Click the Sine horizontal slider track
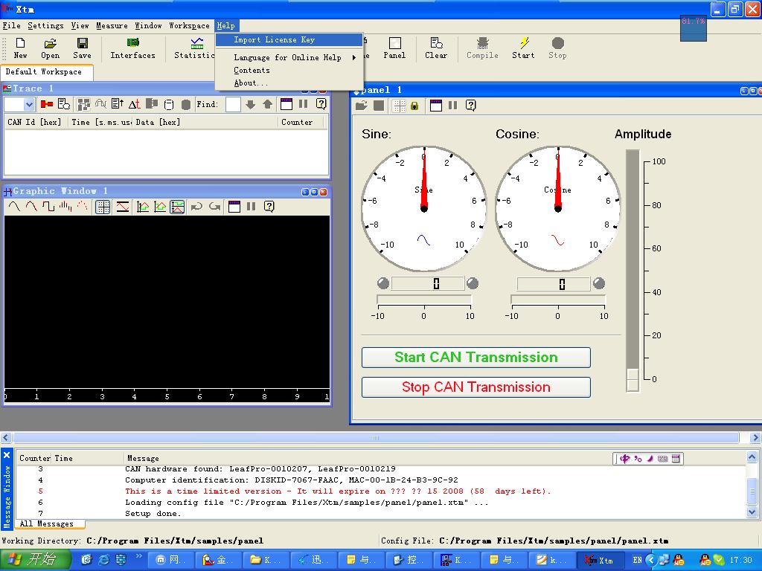The height and width of the screenshot is (571, 762). (x=424, y=299)
